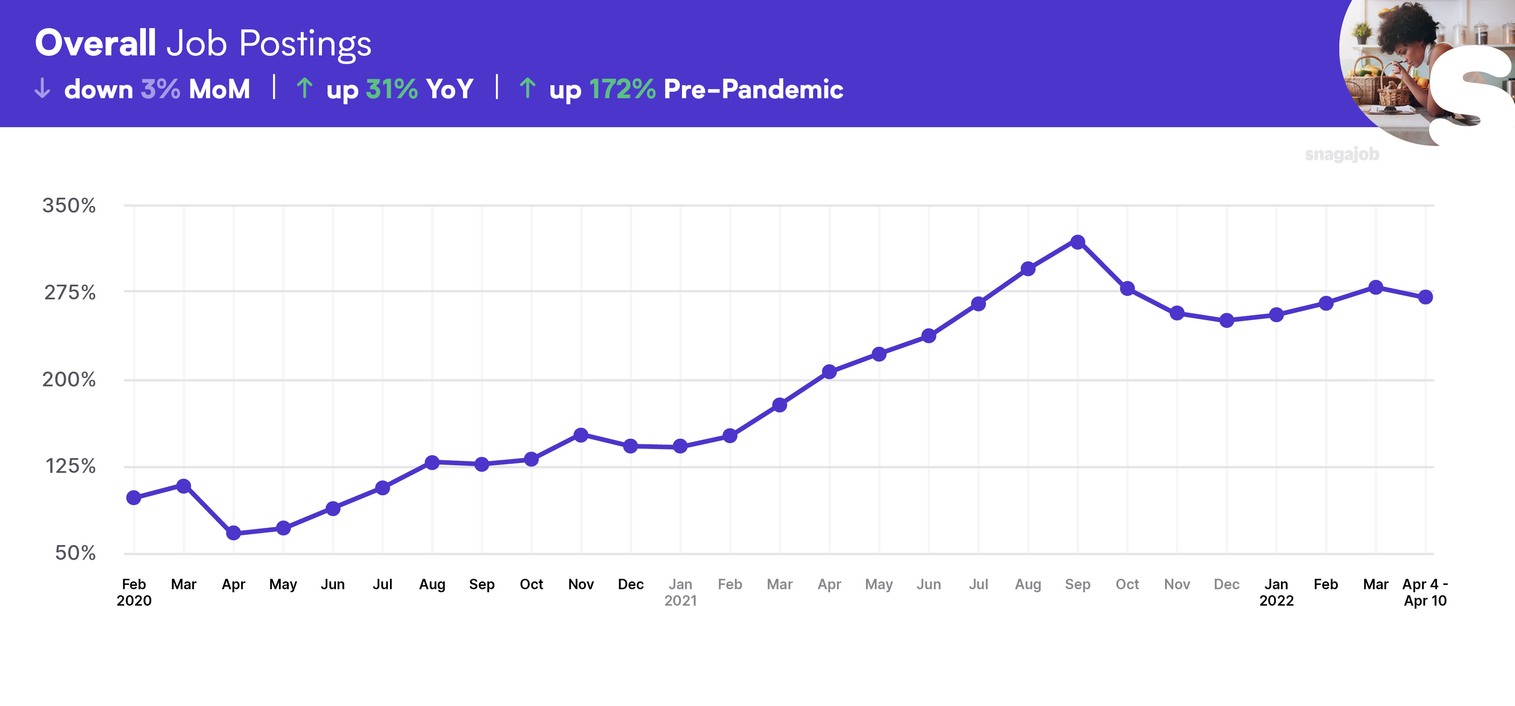1515x706 pixels.
Task: Select the Apr 2020 lowest data point
Action: click(x=234, y=533)
